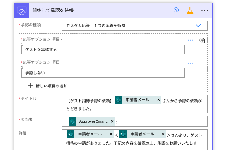Click the 詳細 field label

[23, 133]
